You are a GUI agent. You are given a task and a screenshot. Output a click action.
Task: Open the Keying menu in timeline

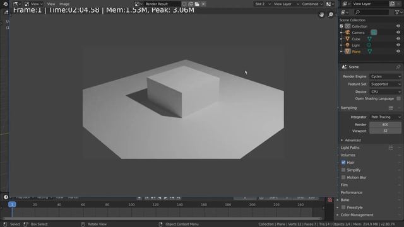45,197
